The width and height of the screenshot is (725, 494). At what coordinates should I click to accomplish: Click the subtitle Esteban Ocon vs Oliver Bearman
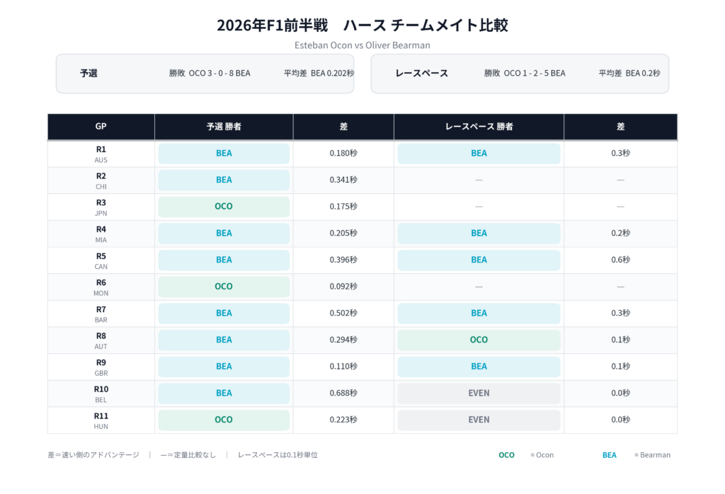(362, 45)
